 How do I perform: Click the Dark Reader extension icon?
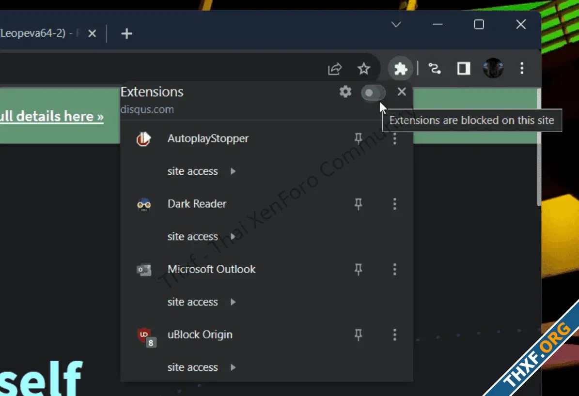pyautogui.click(x=143, y=204)
